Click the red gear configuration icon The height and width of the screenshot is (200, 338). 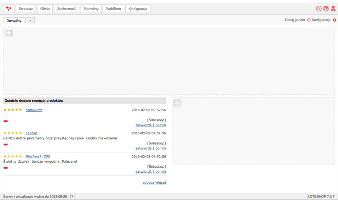(x=334, y=20)
